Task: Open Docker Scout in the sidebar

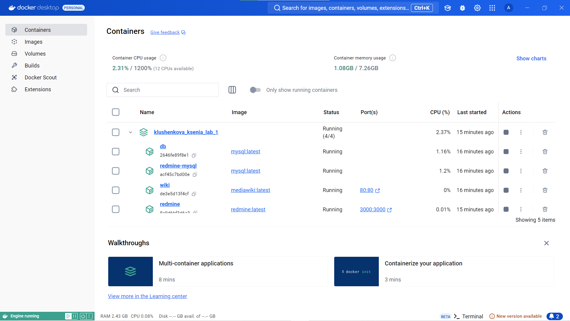Action: point(46,77)
